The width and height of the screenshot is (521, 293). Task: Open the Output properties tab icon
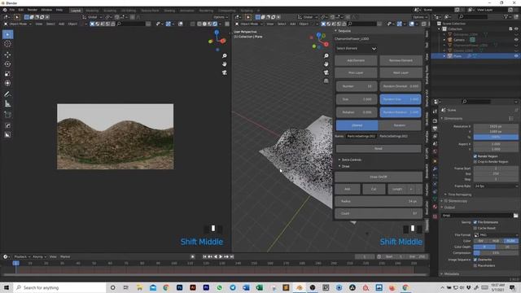coord(435,129)
